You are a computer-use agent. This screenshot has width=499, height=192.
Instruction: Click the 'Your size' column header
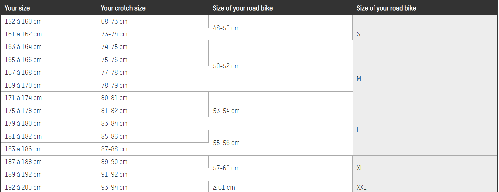pos(17,8)
